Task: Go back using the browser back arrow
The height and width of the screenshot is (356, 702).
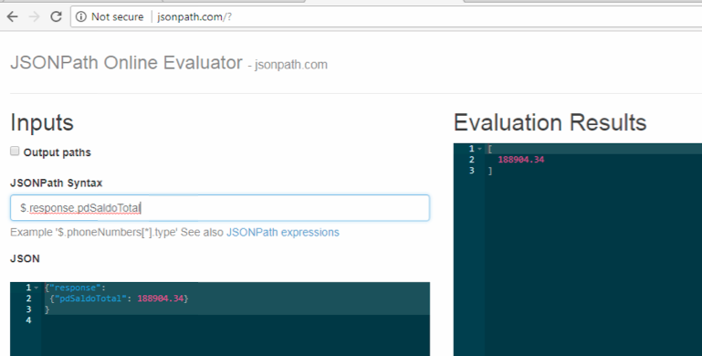Action: pyautogui.click(x=13, y=17)
